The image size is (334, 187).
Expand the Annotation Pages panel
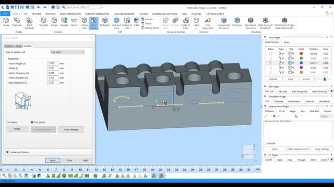coord(265,97)
